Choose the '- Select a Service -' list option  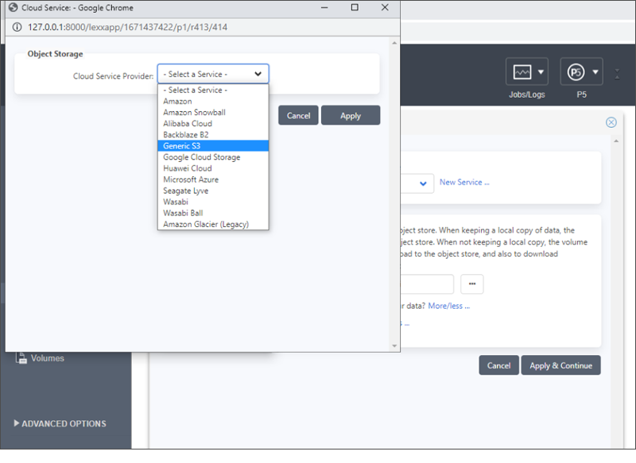pos(213,90)
